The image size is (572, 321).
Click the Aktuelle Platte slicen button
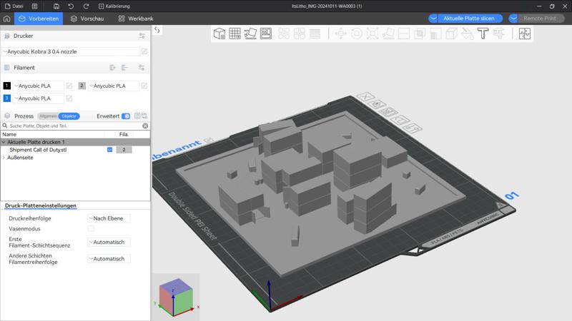(469, 19)
